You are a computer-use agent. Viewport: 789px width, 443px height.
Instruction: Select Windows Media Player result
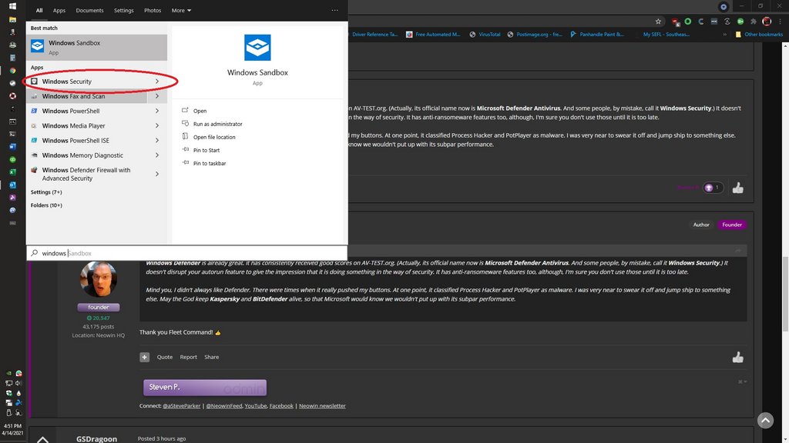click(88, 125)
